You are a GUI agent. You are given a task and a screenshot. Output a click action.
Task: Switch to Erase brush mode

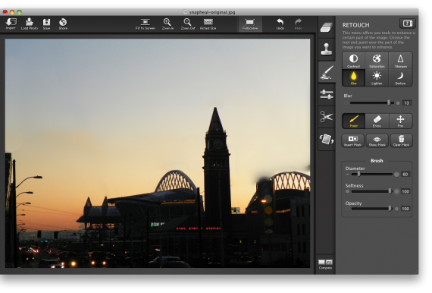pos(377,121)
